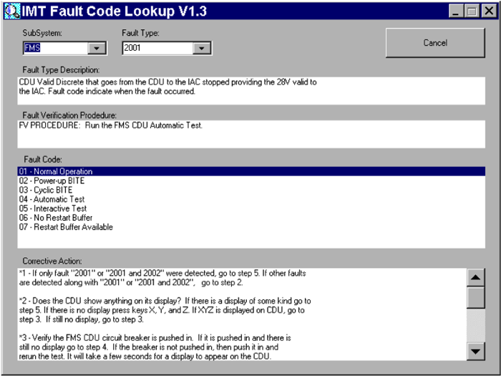Select fault code 05 - Interactive Test

click(x=53, y=209)
